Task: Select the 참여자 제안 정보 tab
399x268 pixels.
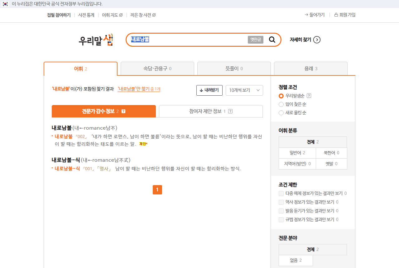Action: point(211,111)
